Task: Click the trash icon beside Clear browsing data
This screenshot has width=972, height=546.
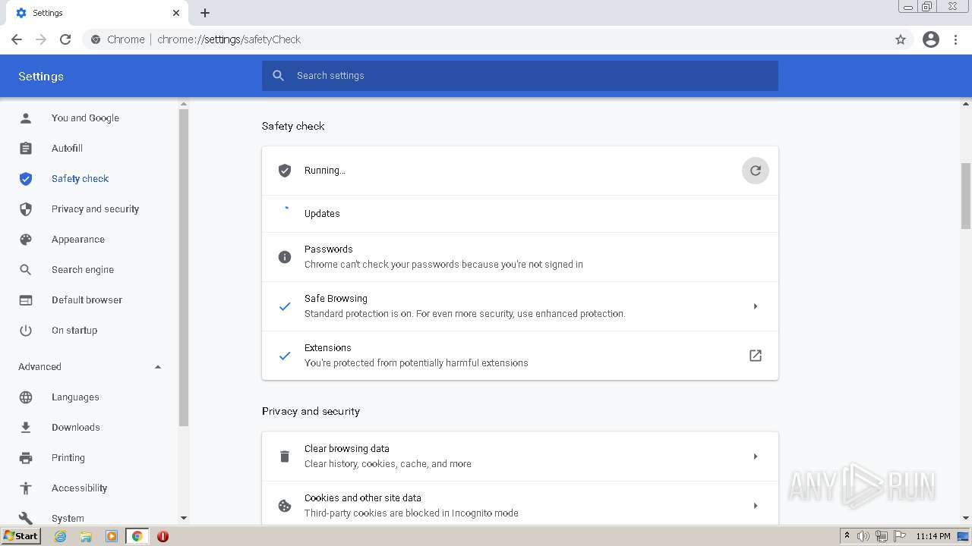Action: pos(285,457)
